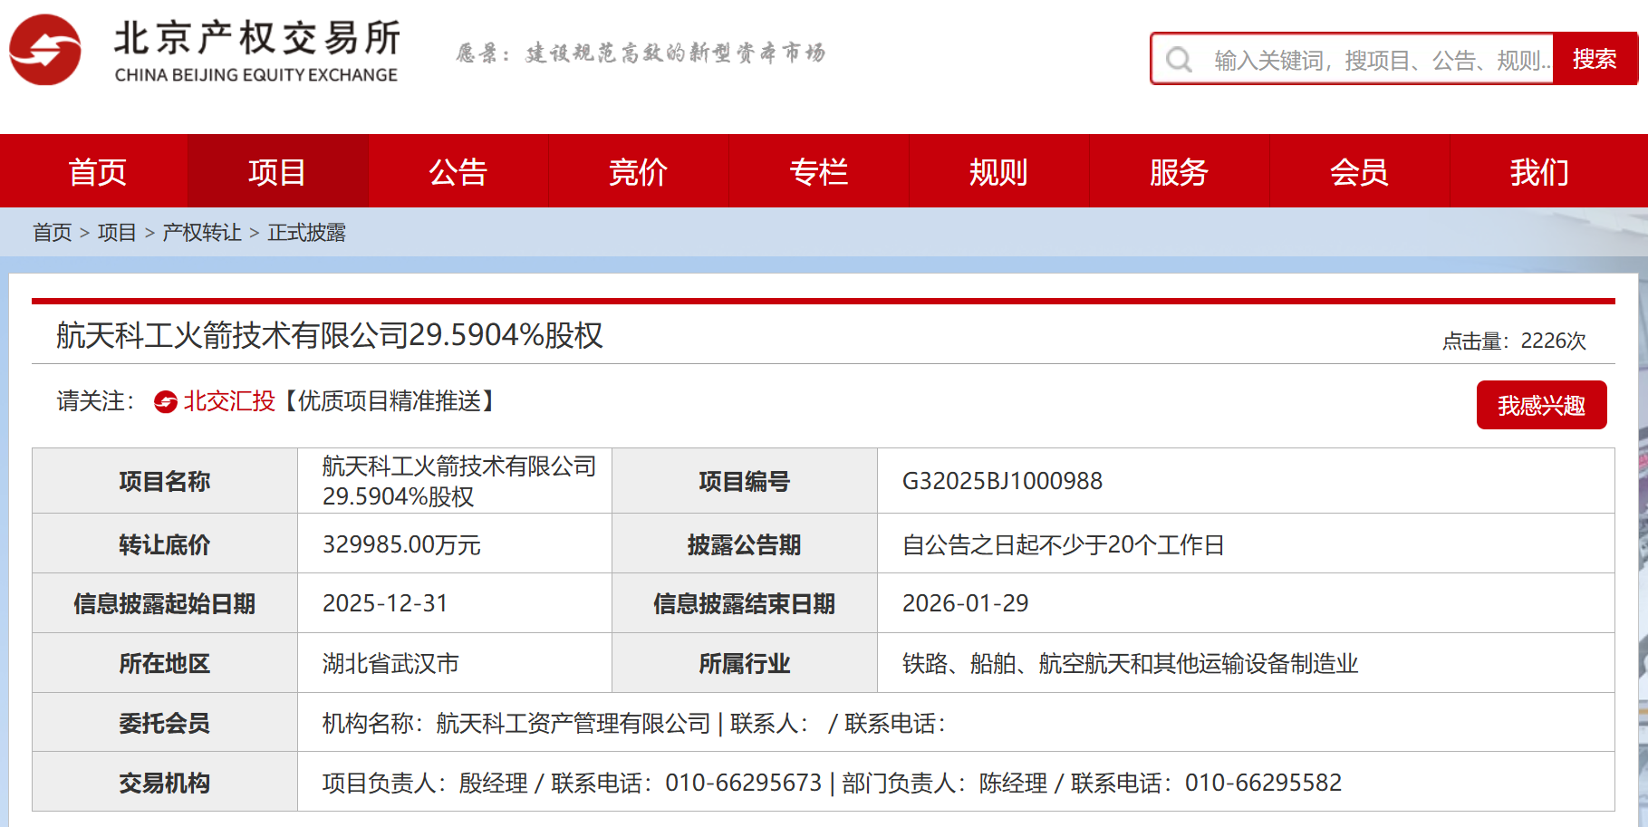Go to 产权转让 breadcrumb link

pyautogui.click(x=202, y=233)
